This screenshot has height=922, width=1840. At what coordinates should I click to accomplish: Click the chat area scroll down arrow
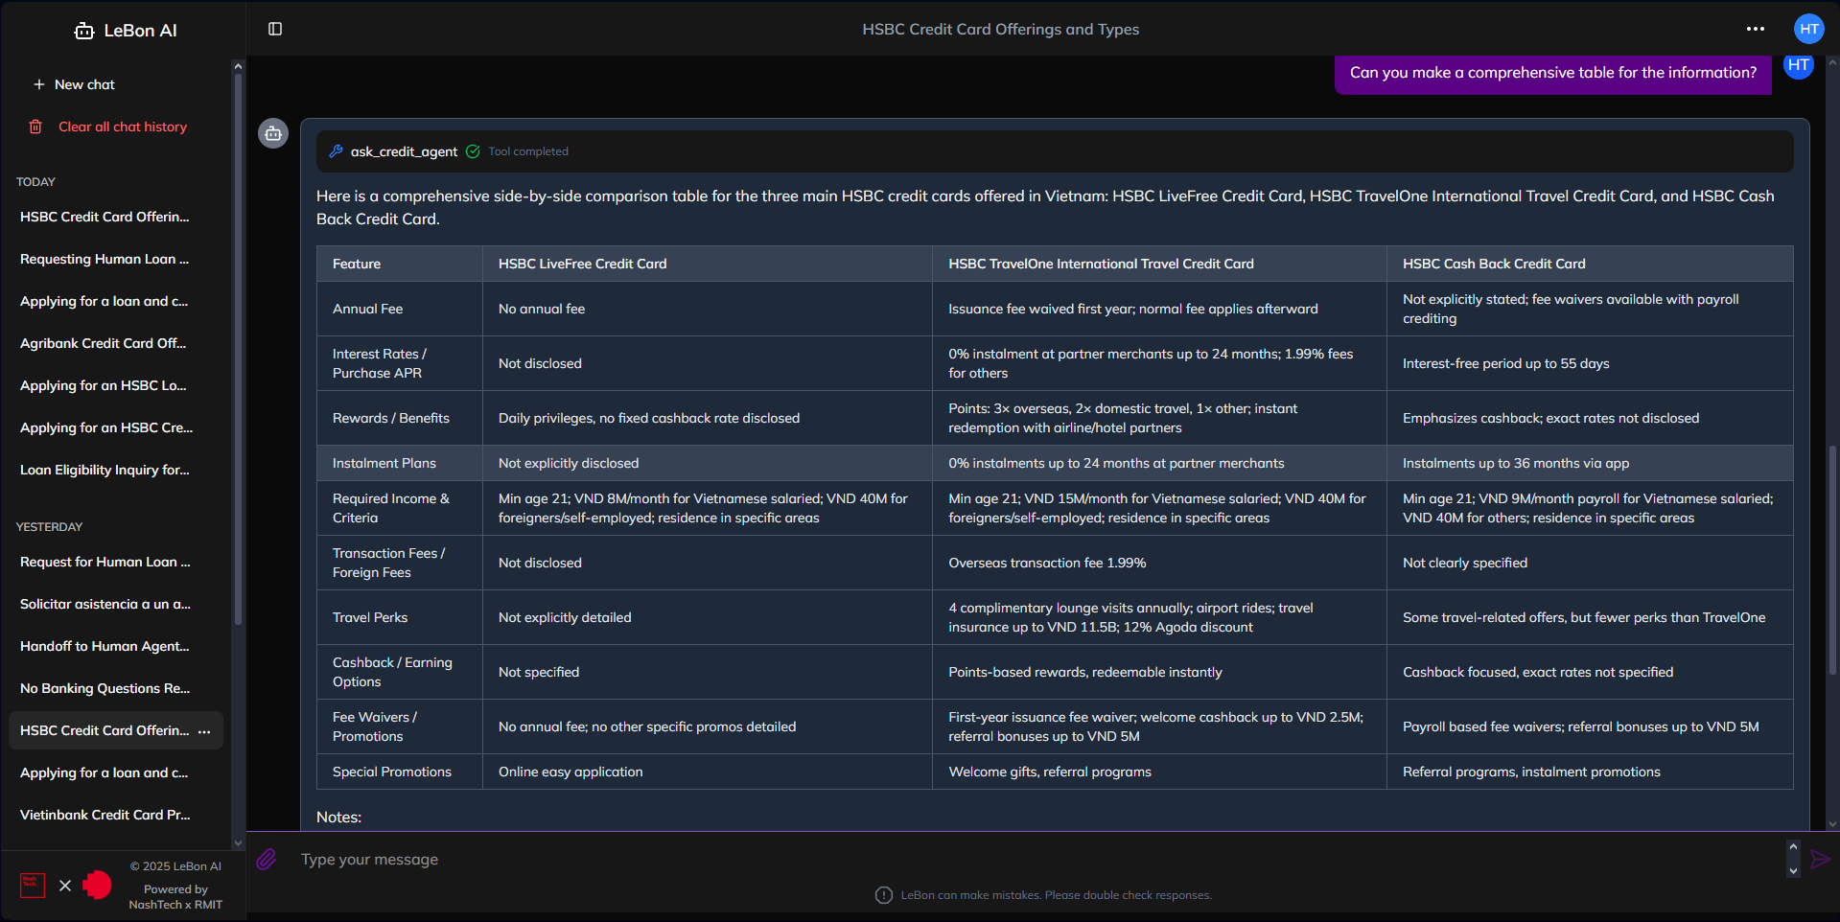[x=1832, y=824]
